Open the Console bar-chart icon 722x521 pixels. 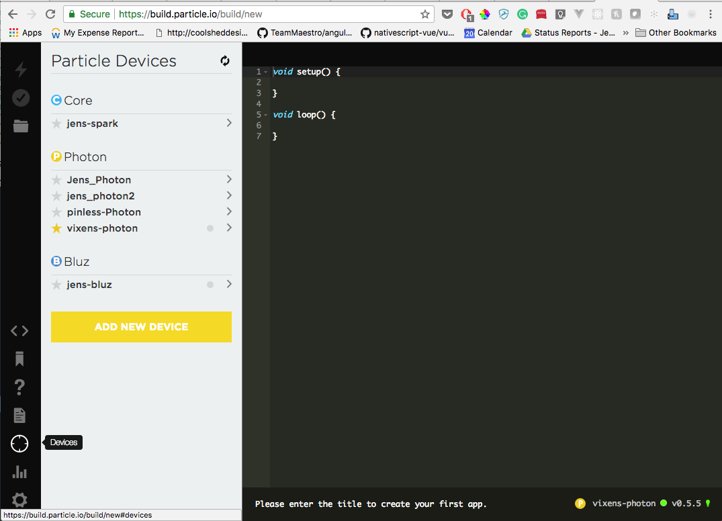[19, 472]
